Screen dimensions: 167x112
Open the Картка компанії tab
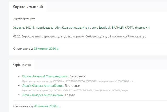[28, 7]
